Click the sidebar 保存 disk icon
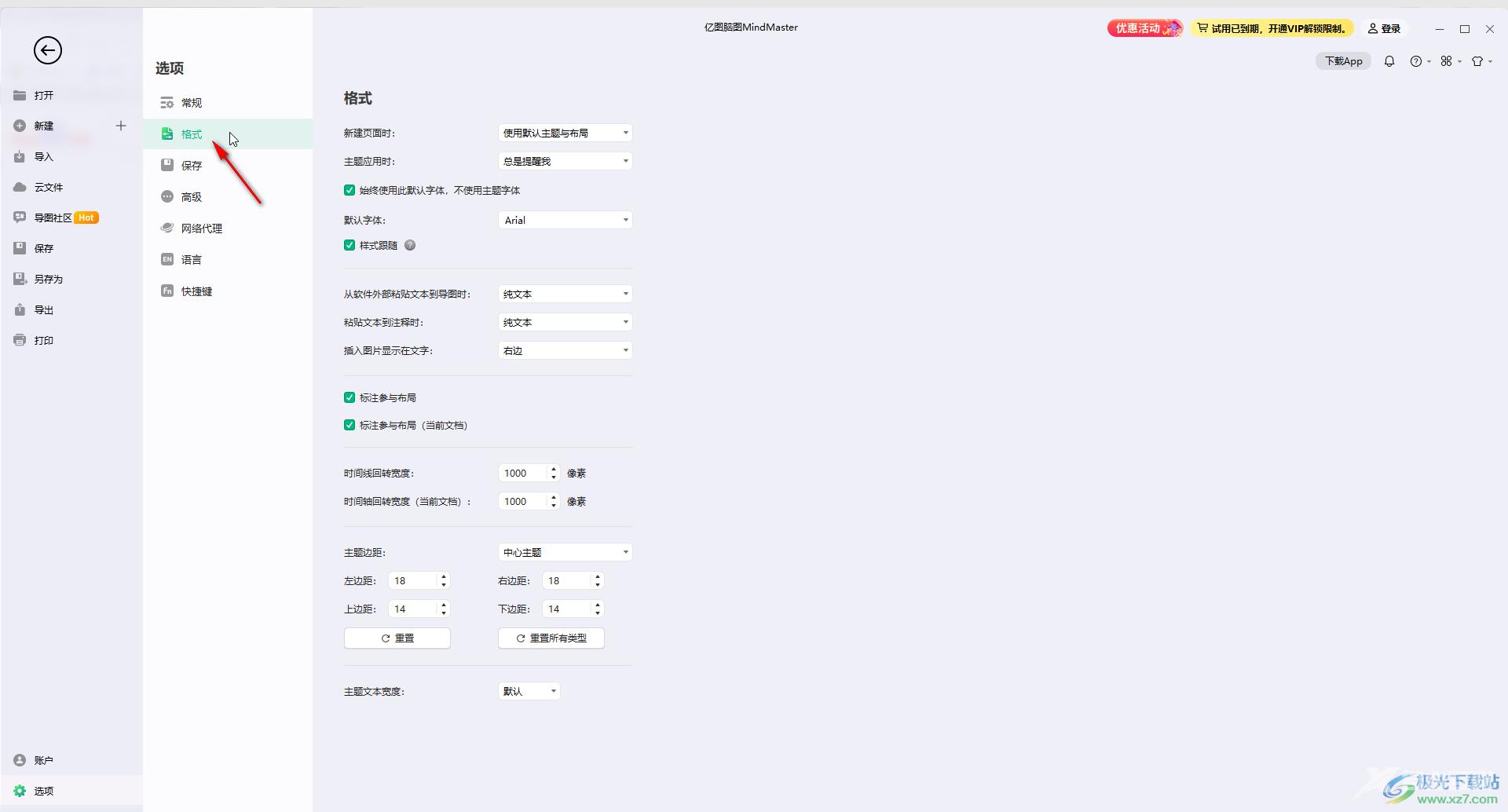 coord(20,248)
